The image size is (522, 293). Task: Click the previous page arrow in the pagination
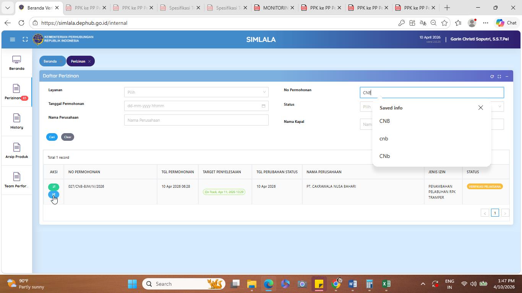(485, 213)
